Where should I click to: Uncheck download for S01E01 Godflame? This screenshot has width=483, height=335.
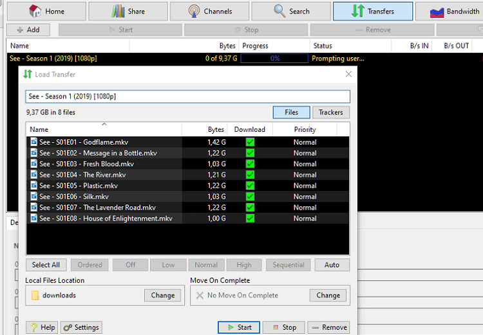(x=250, y=142)
